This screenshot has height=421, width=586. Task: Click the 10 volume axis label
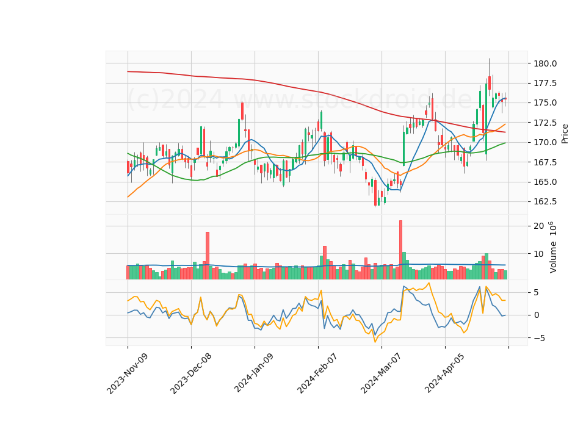pyautogui.click(x=538, y=254)
